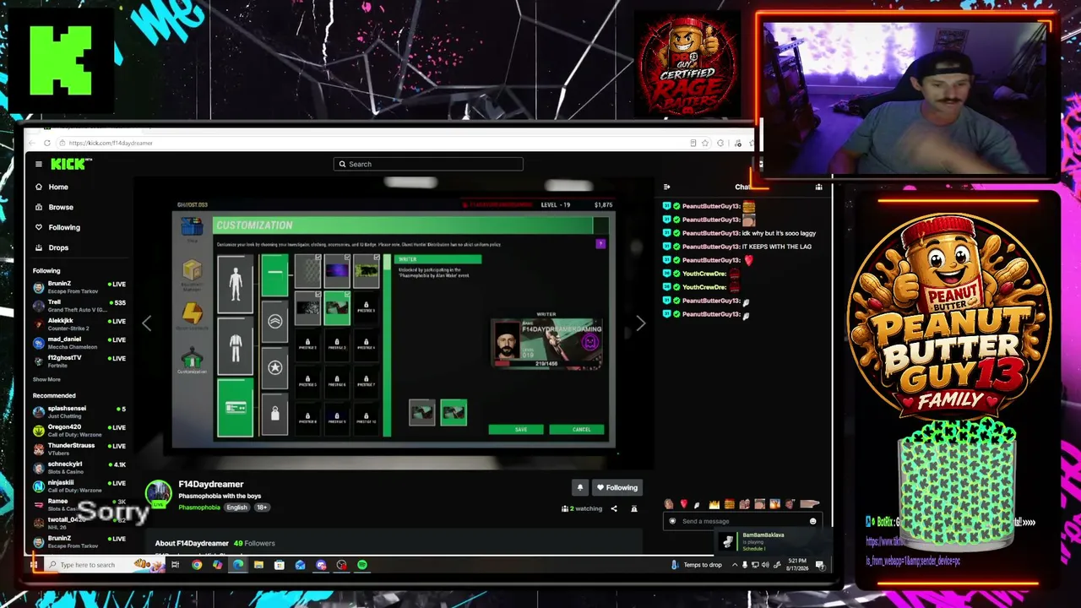This screenshot has height=608, width=1081.
Task: Pick the purple ID card background thumbnail
Action: [x=336, y=270]
